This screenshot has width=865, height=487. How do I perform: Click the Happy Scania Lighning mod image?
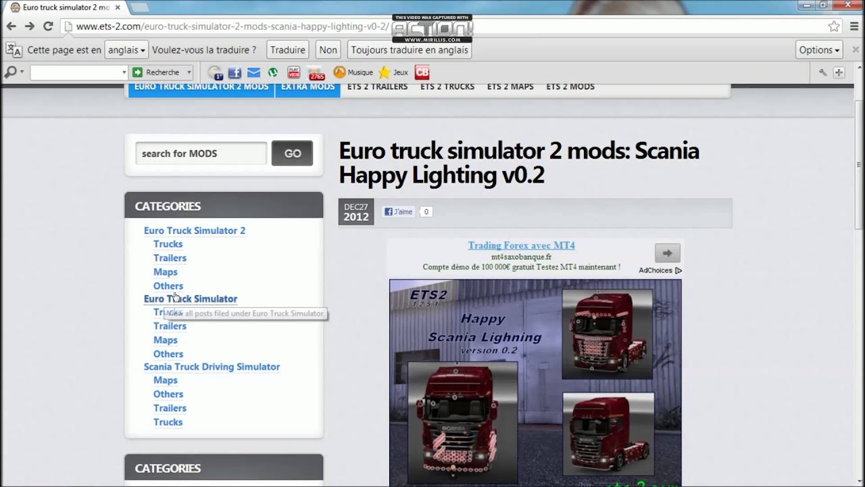(x=535, y=383)
